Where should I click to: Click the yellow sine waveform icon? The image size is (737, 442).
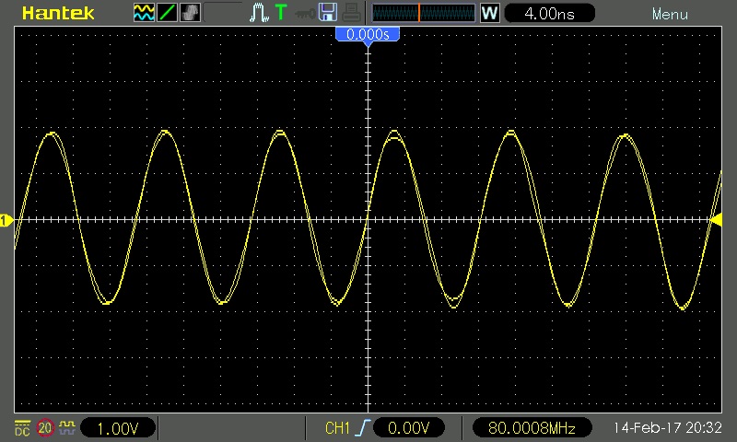tap(145, 13)
